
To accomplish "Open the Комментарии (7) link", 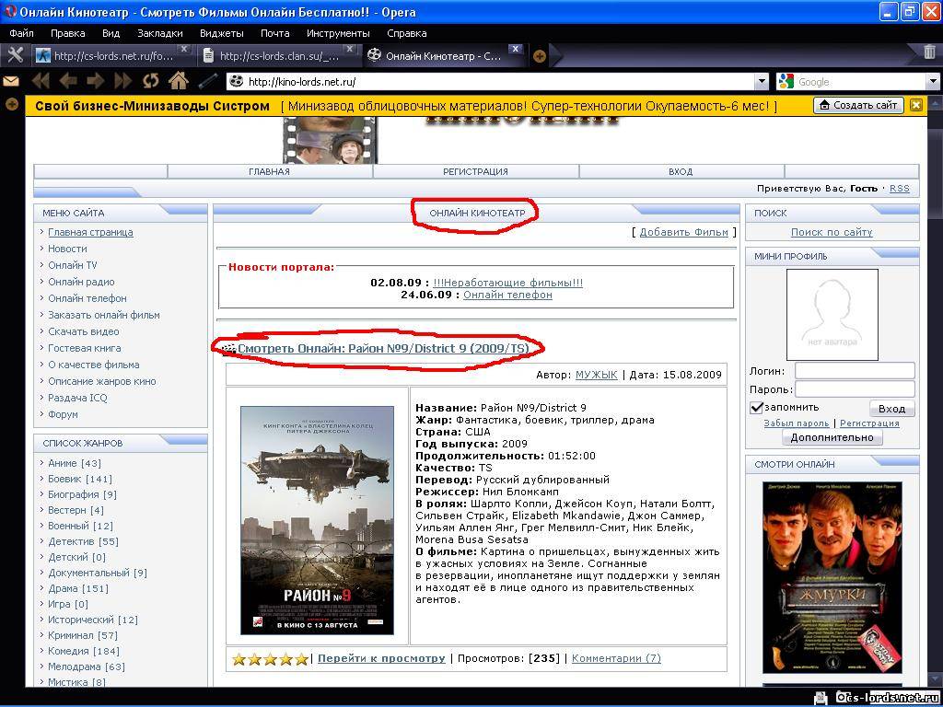I will (x=616, y=658).
